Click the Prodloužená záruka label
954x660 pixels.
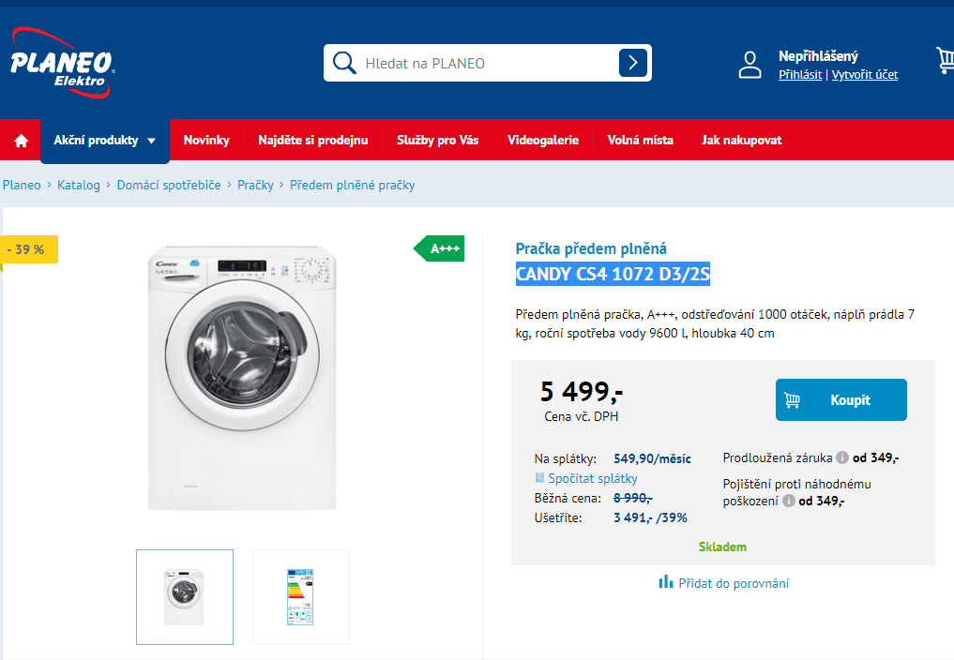777,458
